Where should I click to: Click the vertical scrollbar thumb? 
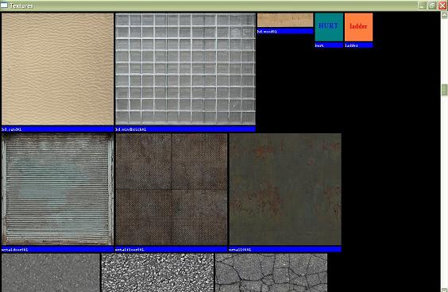444,90
